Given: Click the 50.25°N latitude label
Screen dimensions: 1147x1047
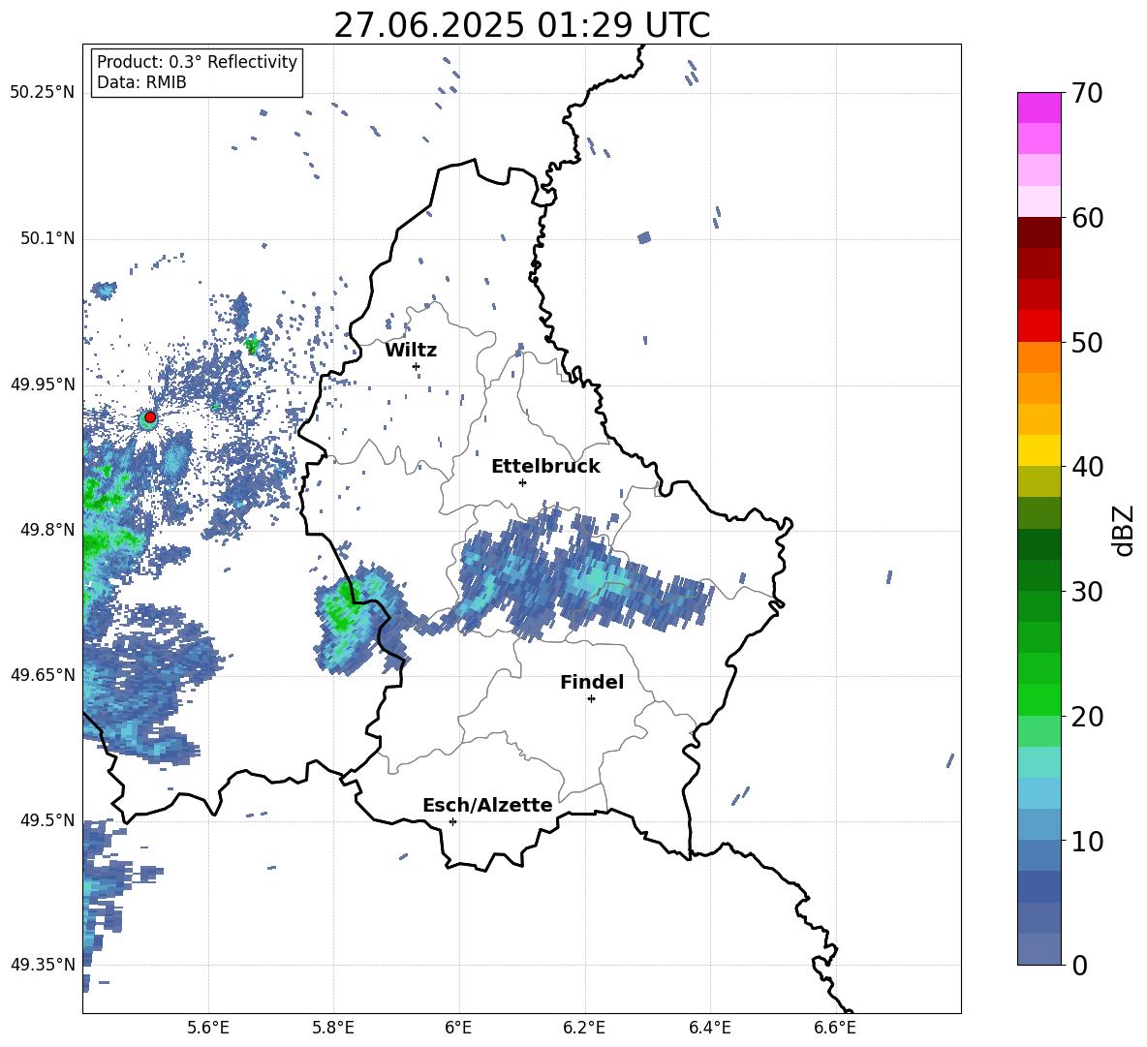Looking at the screenshot, I should (43, 93).
